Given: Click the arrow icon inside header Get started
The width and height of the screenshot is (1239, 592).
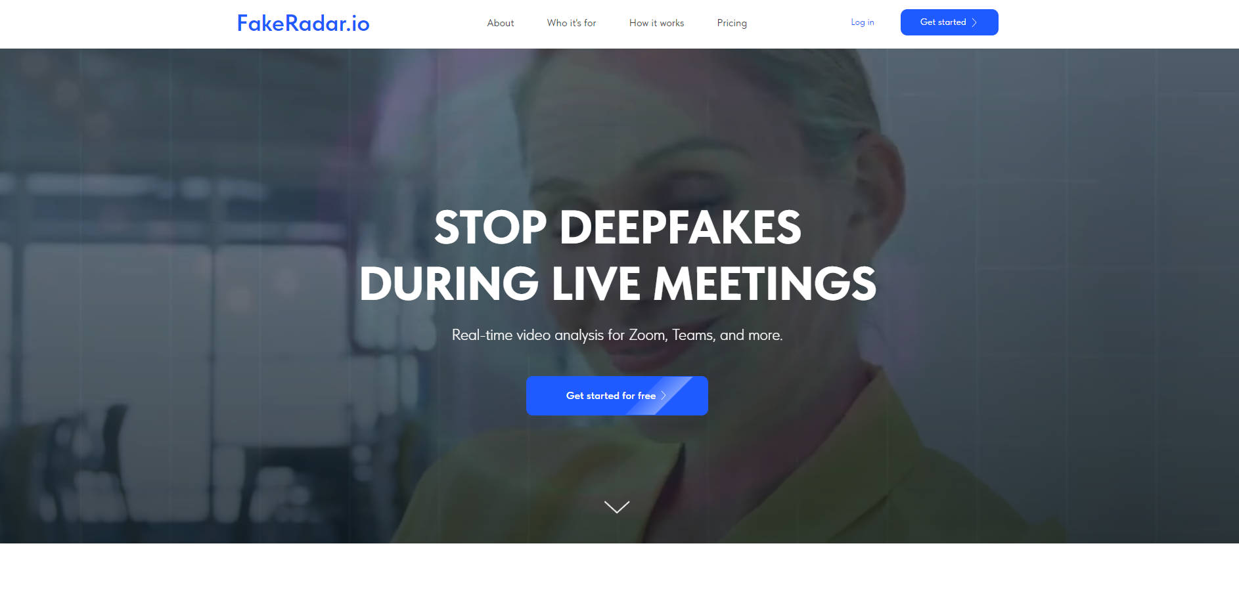Looking at the screenshot, I should 974,22.
